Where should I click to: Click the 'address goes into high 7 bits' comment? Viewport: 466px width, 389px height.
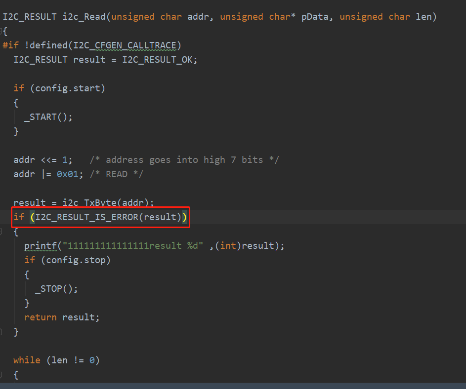point(184,160)
